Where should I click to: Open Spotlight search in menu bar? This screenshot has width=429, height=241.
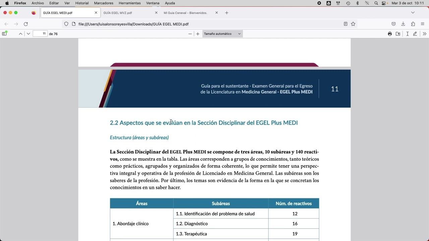pos(376,3)
